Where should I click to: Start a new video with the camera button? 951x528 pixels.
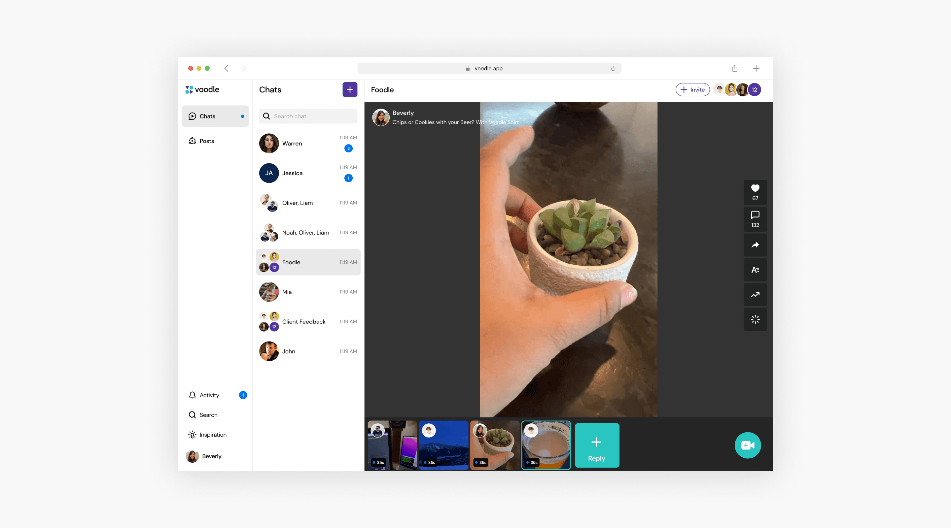click(x=748, y=445)
